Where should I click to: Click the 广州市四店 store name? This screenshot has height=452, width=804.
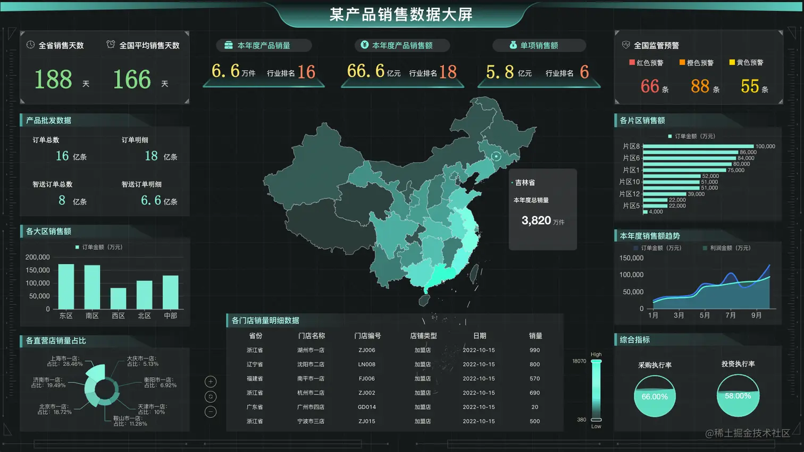click(x=311, y=407)
